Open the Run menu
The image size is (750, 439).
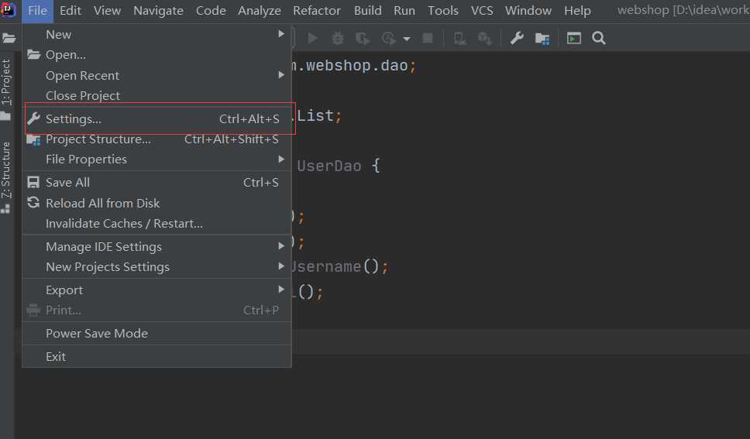tap(404, 11)
